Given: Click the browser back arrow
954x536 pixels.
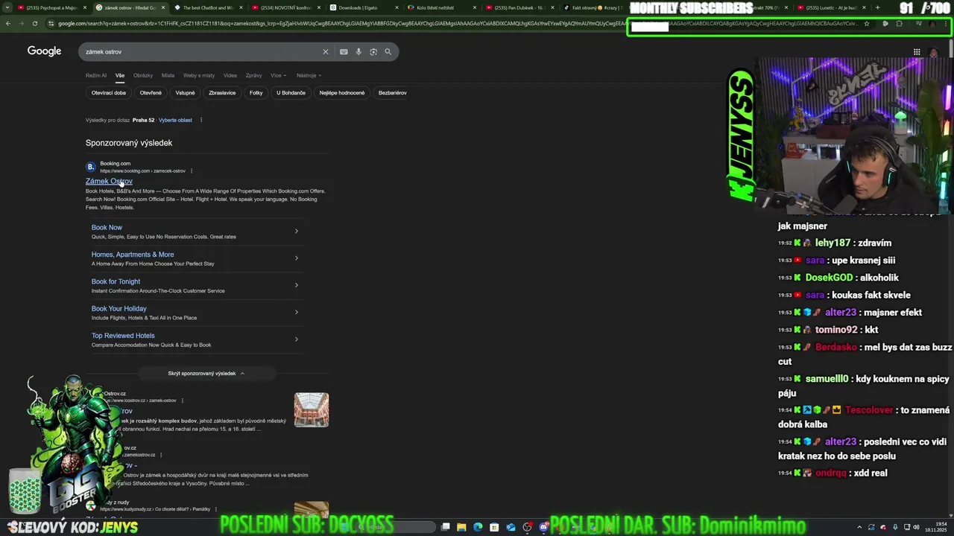Looking at the screenshot, I should (x=8, y=23).
